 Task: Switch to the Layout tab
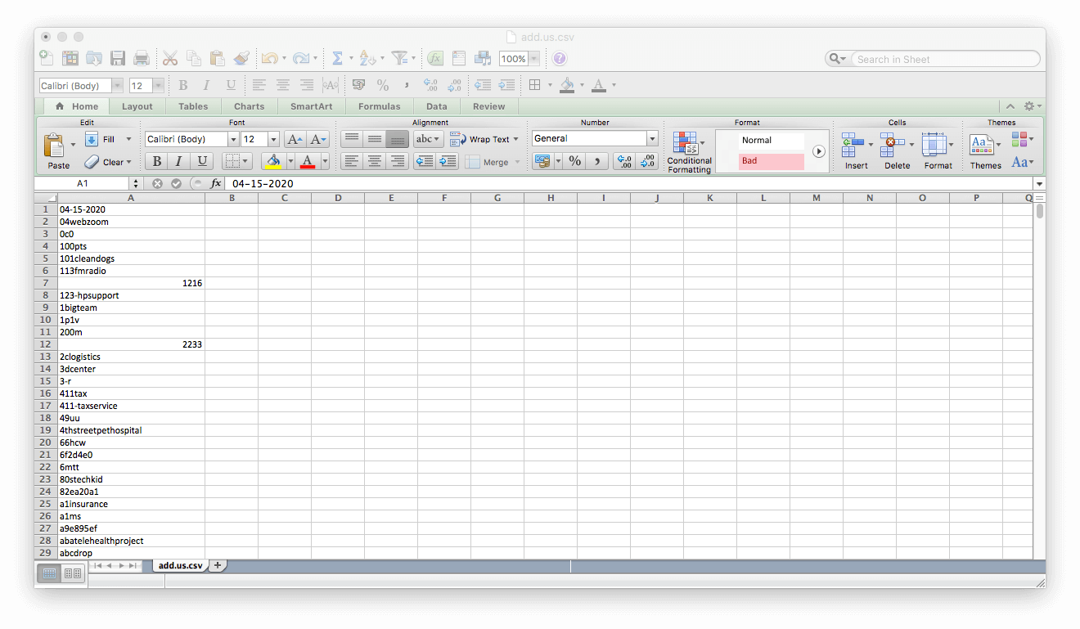(137, 106)
